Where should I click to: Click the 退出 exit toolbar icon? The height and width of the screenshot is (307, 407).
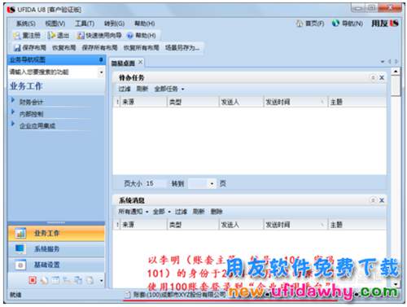pos(50,35)
